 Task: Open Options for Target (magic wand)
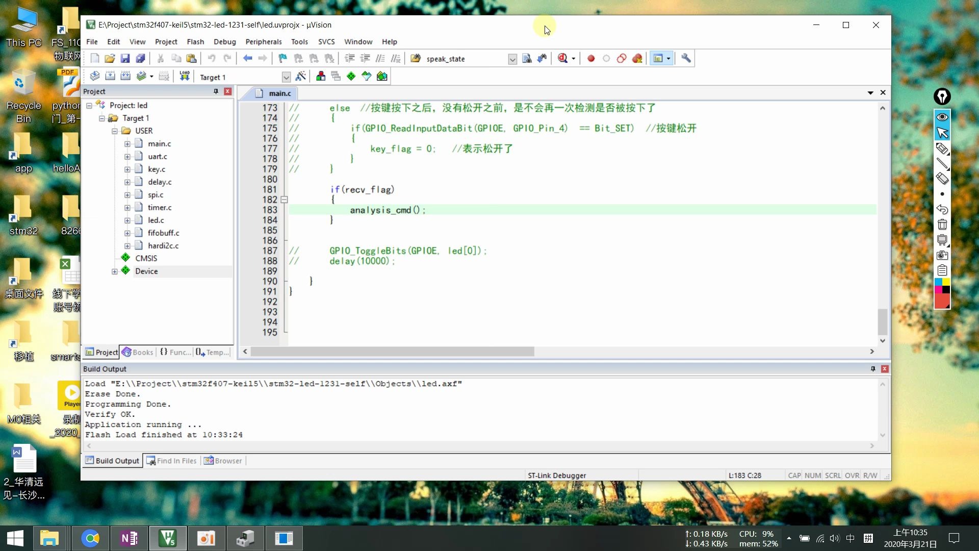pyautogui.click(x=300, y=77)
